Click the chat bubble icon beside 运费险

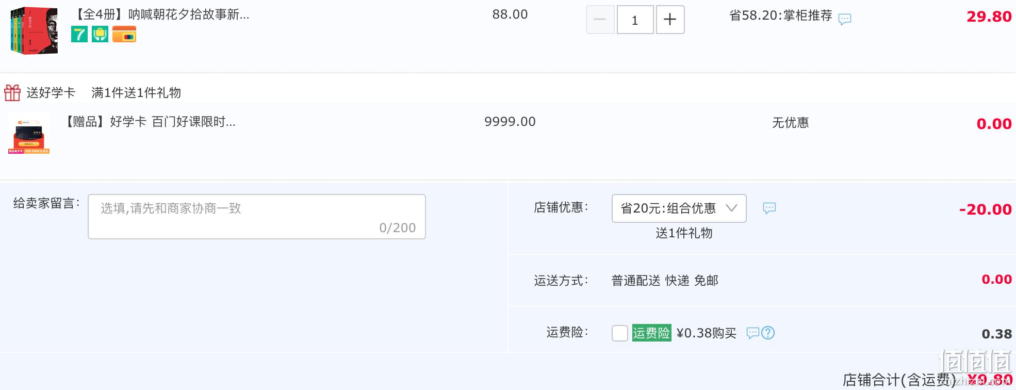[753, 333]
